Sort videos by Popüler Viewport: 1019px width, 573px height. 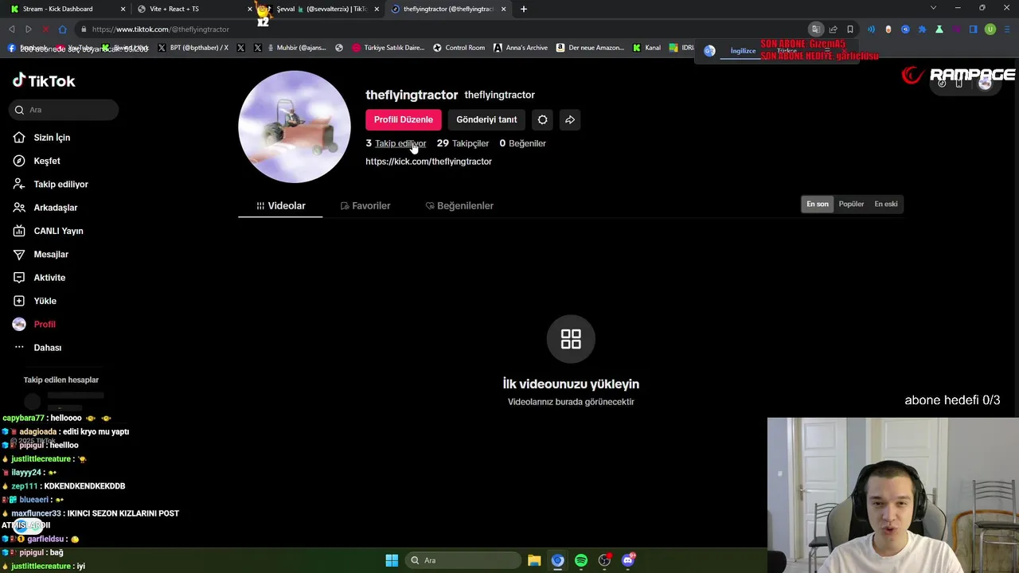point(851,204)
